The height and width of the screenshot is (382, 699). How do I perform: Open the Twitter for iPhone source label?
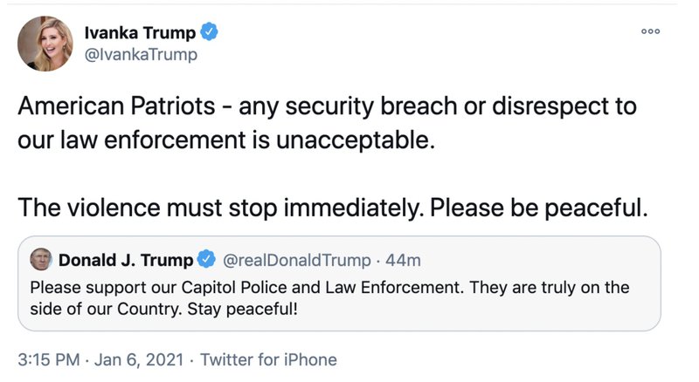click(268, 359)
